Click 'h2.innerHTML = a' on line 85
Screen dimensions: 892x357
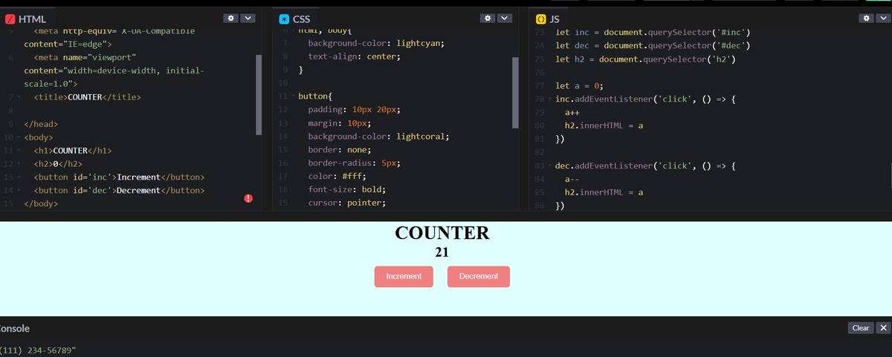tap(604, 193)
